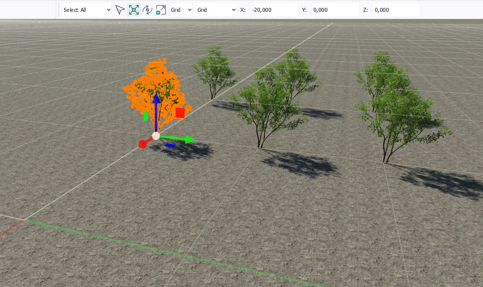Open the wider Grid dropdown
Viewport: 483px width, 287px height.
pos(216,10)
